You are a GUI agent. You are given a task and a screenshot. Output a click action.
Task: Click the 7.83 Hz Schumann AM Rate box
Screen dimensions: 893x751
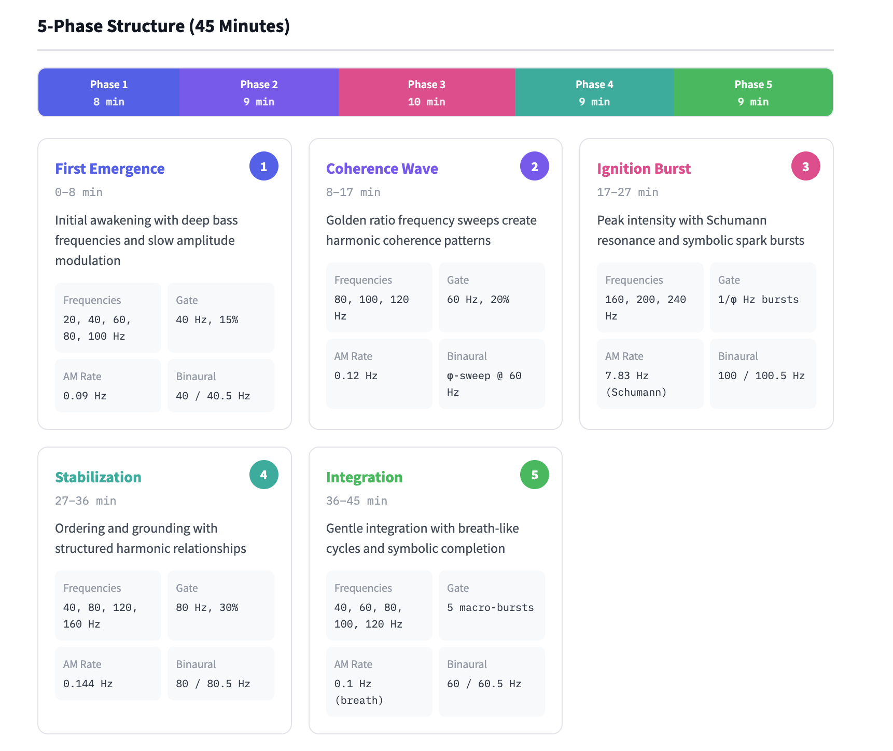coord(650,373)
